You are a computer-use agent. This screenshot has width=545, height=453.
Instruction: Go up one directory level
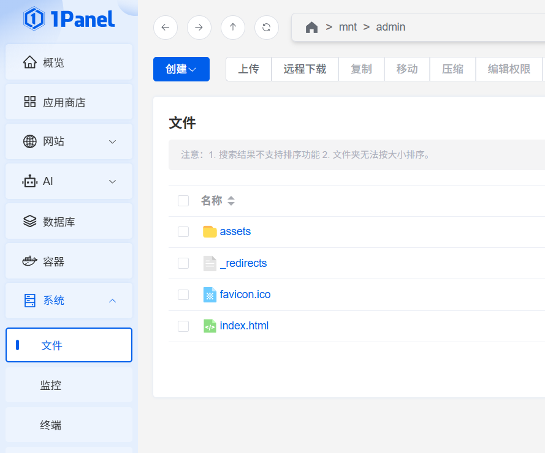[233, 28]
